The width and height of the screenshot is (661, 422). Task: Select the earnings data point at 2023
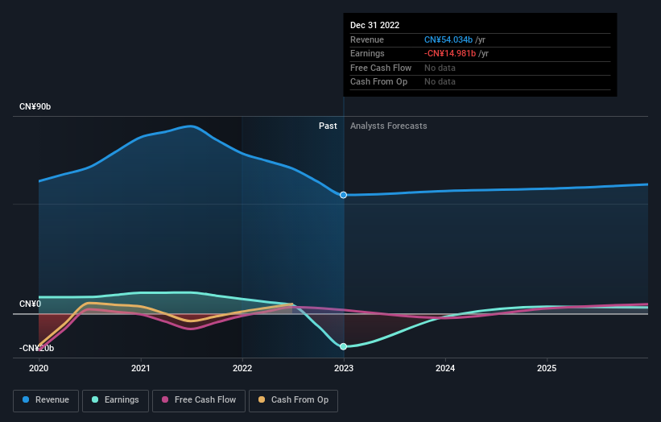coord(344,346)
